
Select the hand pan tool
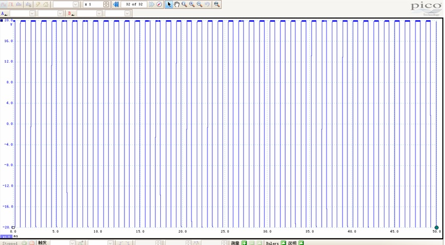(176, 4)
